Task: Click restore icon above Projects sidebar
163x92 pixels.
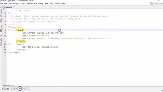Action: 1,7
